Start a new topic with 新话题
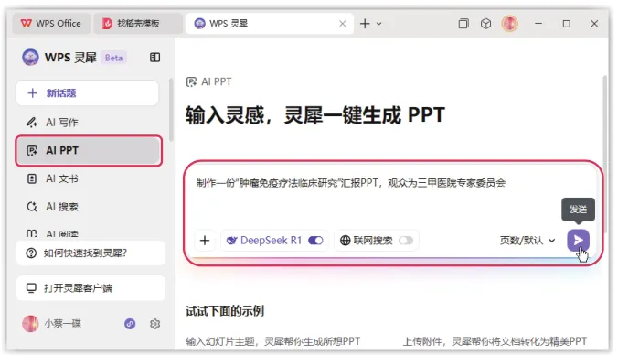The width and height of the screenshot is (618, 355). [87, 93]
